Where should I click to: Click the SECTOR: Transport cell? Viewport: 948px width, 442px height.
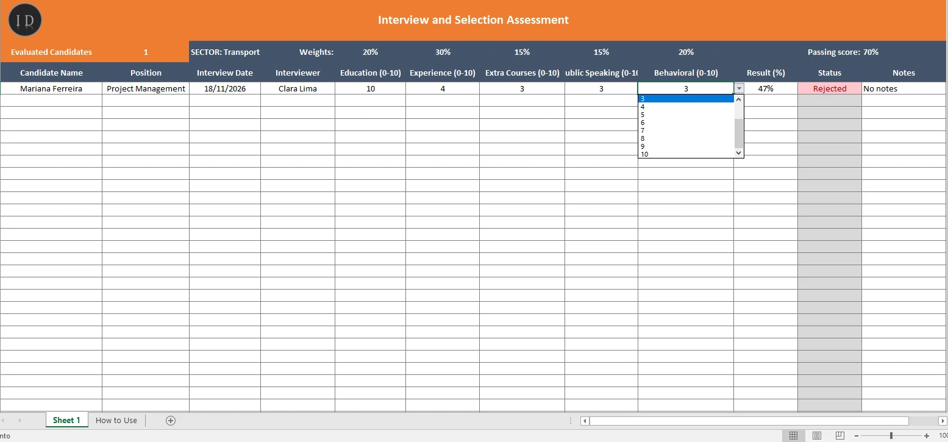(x=225, y=52)
